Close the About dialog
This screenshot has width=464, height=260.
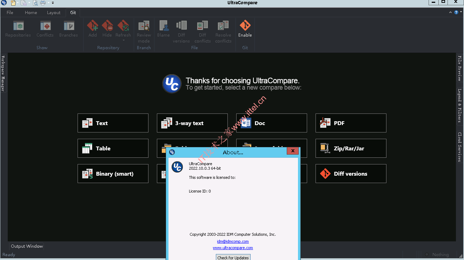pyautogui.click(x=293, y=151)
